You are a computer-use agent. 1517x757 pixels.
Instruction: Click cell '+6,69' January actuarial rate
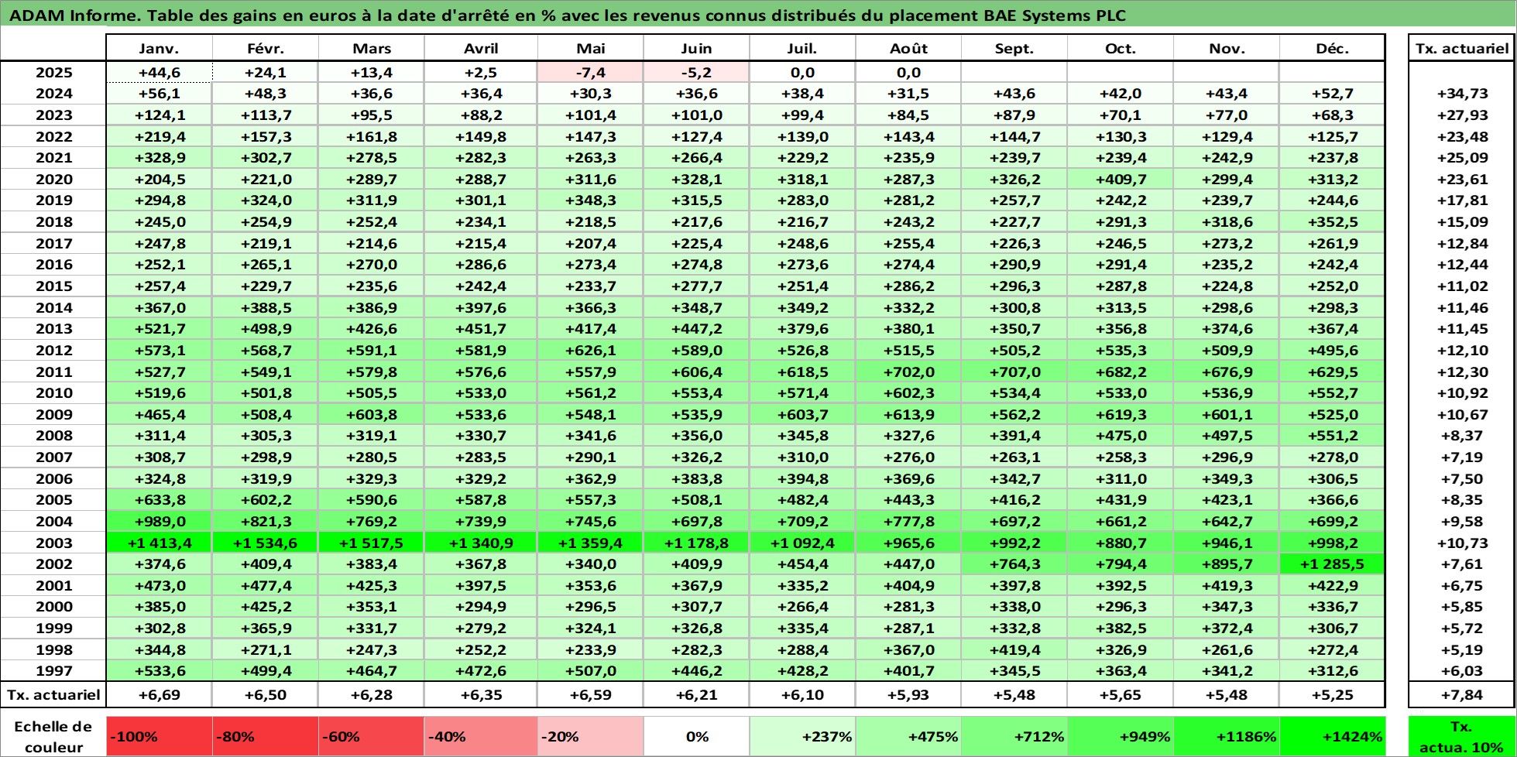159,695
